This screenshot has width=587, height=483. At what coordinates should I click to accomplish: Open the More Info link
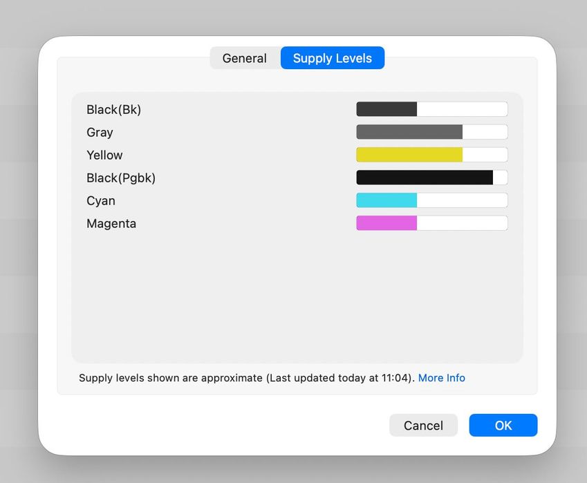441,378
